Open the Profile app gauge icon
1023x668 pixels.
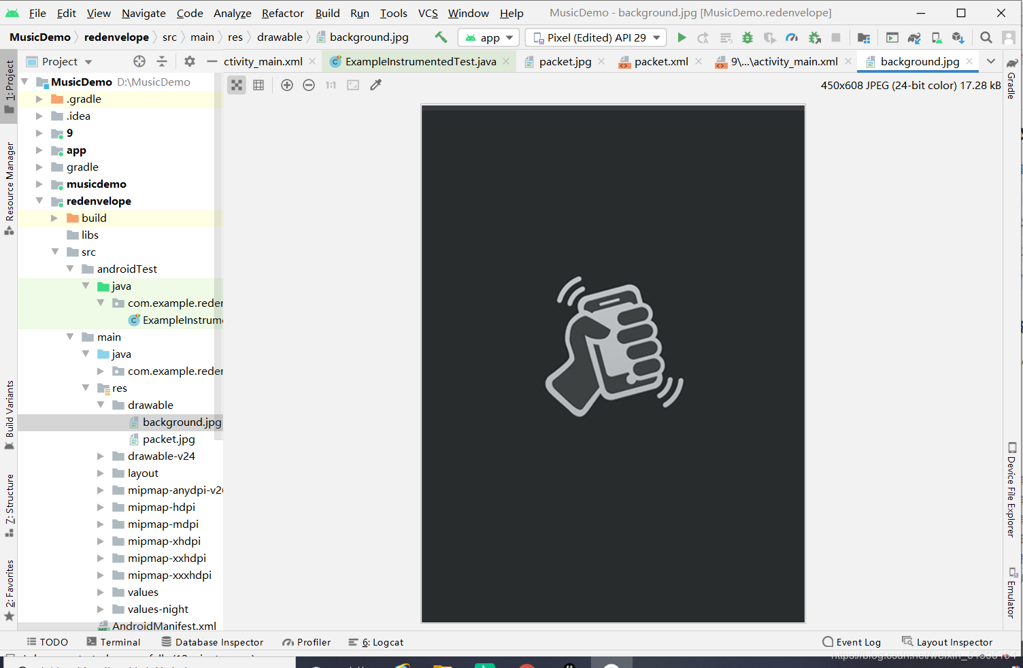792,37
